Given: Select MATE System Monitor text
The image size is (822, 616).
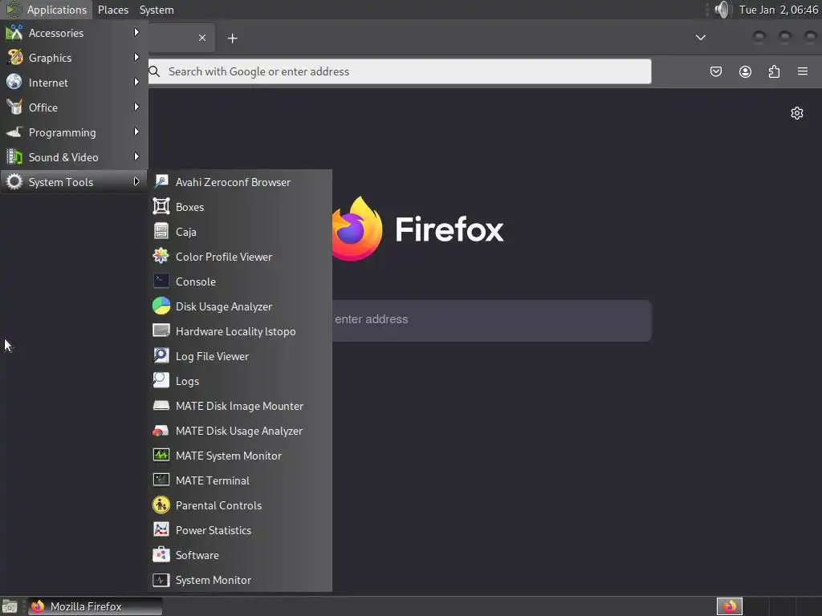Looking at the screenshot, I should [x=229, y=456].
